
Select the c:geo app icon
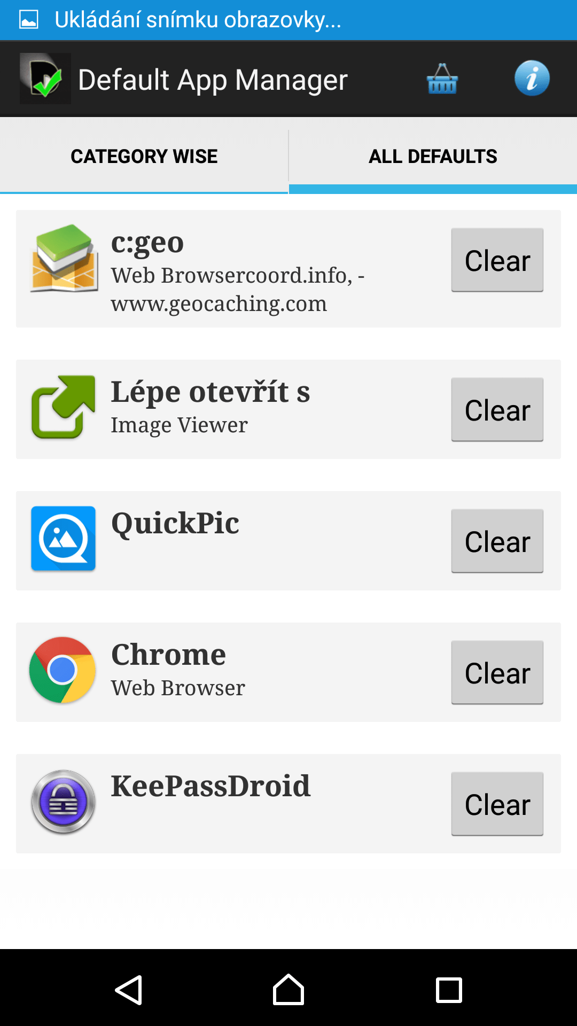[x=64, y=258]
